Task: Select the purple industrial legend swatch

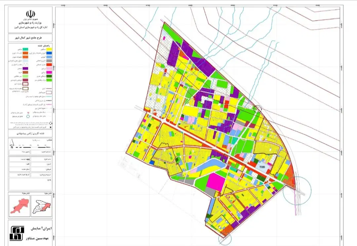Action: (x=25, y=69)
